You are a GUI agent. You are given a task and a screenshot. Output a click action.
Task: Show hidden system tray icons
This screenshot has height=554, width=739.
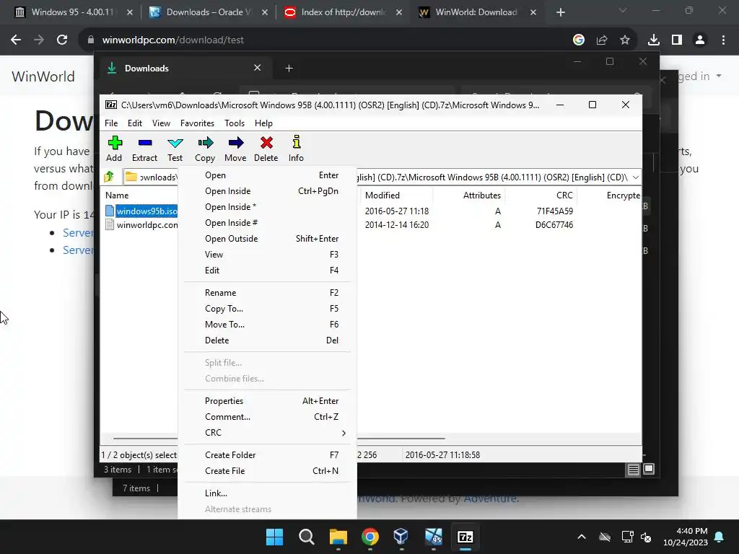582,537
